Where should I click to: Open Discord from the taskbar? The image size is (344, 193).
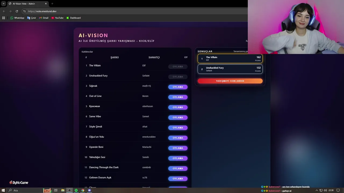click(x=89, y=190)
